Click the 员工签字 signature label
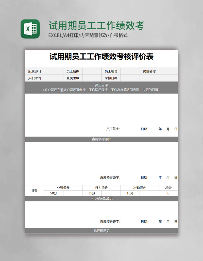Image resolution: width=203 pixels, height=261 pixels. click(113, 129)
